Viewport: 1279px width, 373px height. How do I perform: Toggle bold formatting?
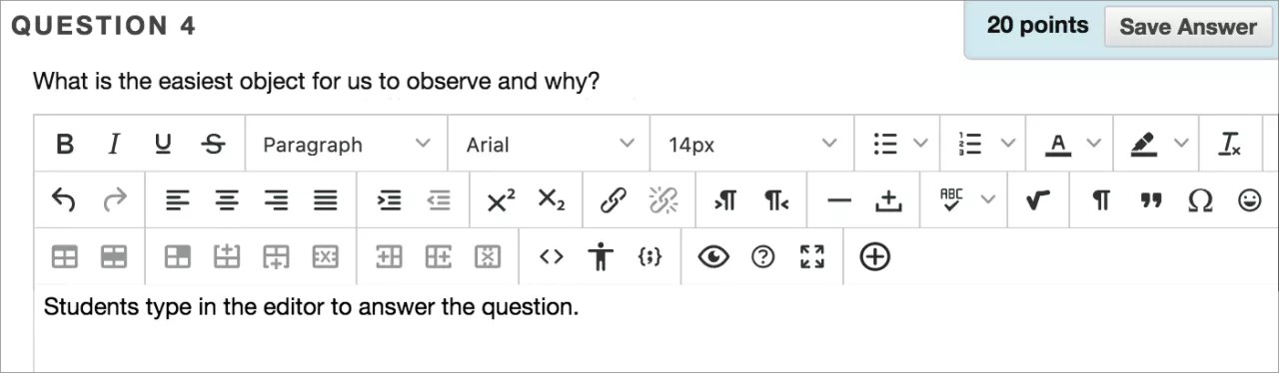(65, 145)
